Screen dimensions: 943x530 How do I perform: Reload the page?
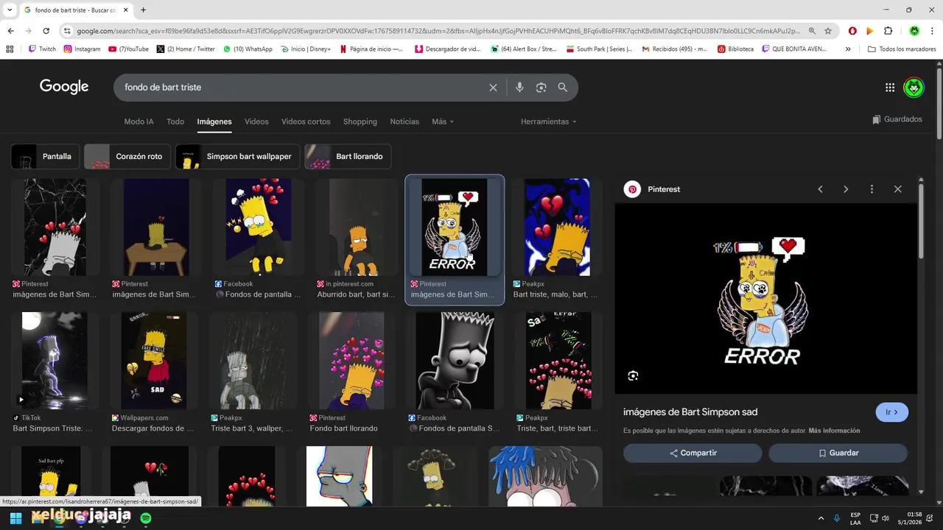[x=46, y=31]
